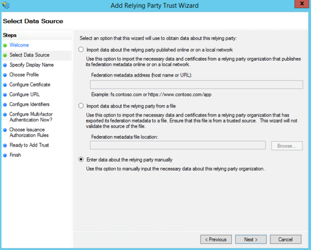Select import data from a file option
This screenshot has height=250, width=311.
81,106
